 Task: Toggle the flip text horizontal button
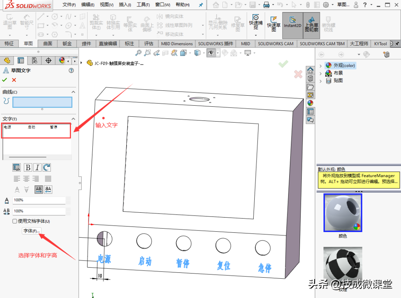[39, 189]
